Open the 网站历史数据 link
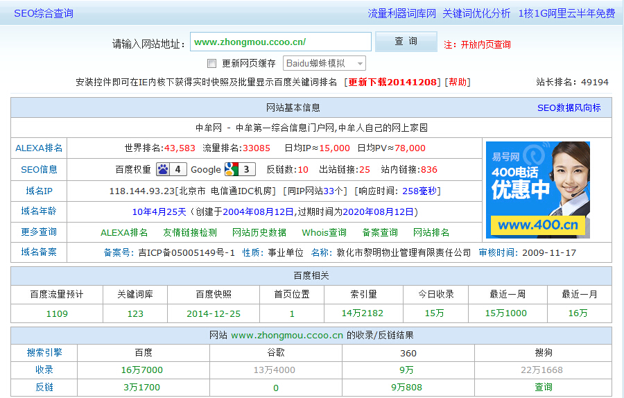The height and width of the screenshot is (398, 624). coord(259,232)
